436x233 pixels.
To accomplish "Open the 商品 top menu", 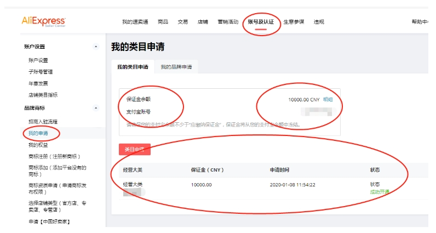I will click(x=163, y=22).
